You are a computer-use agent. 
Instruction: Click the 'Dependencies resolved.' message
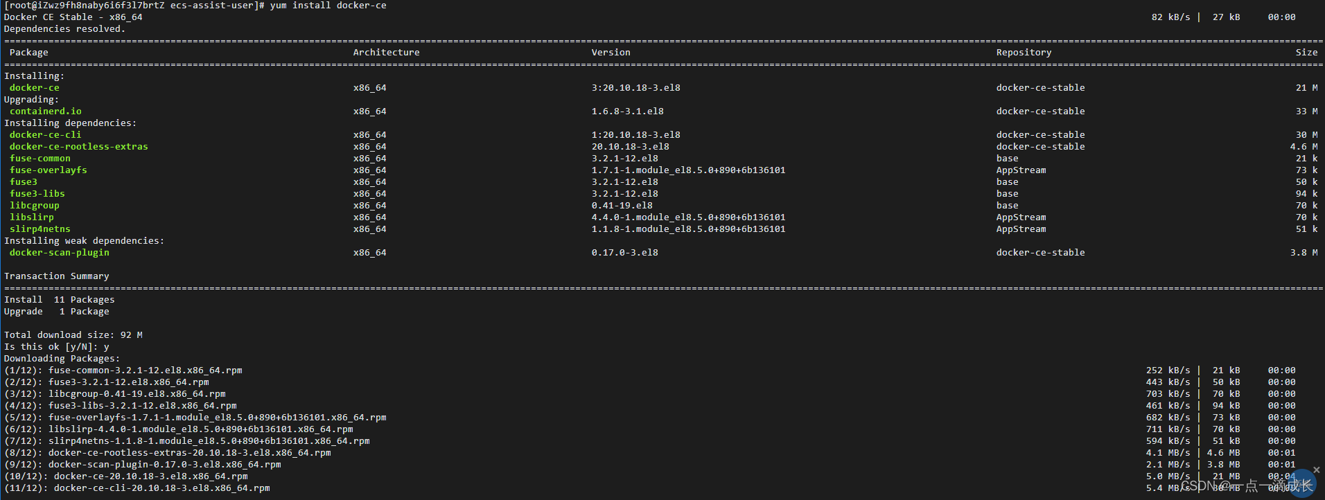[65, 29]
